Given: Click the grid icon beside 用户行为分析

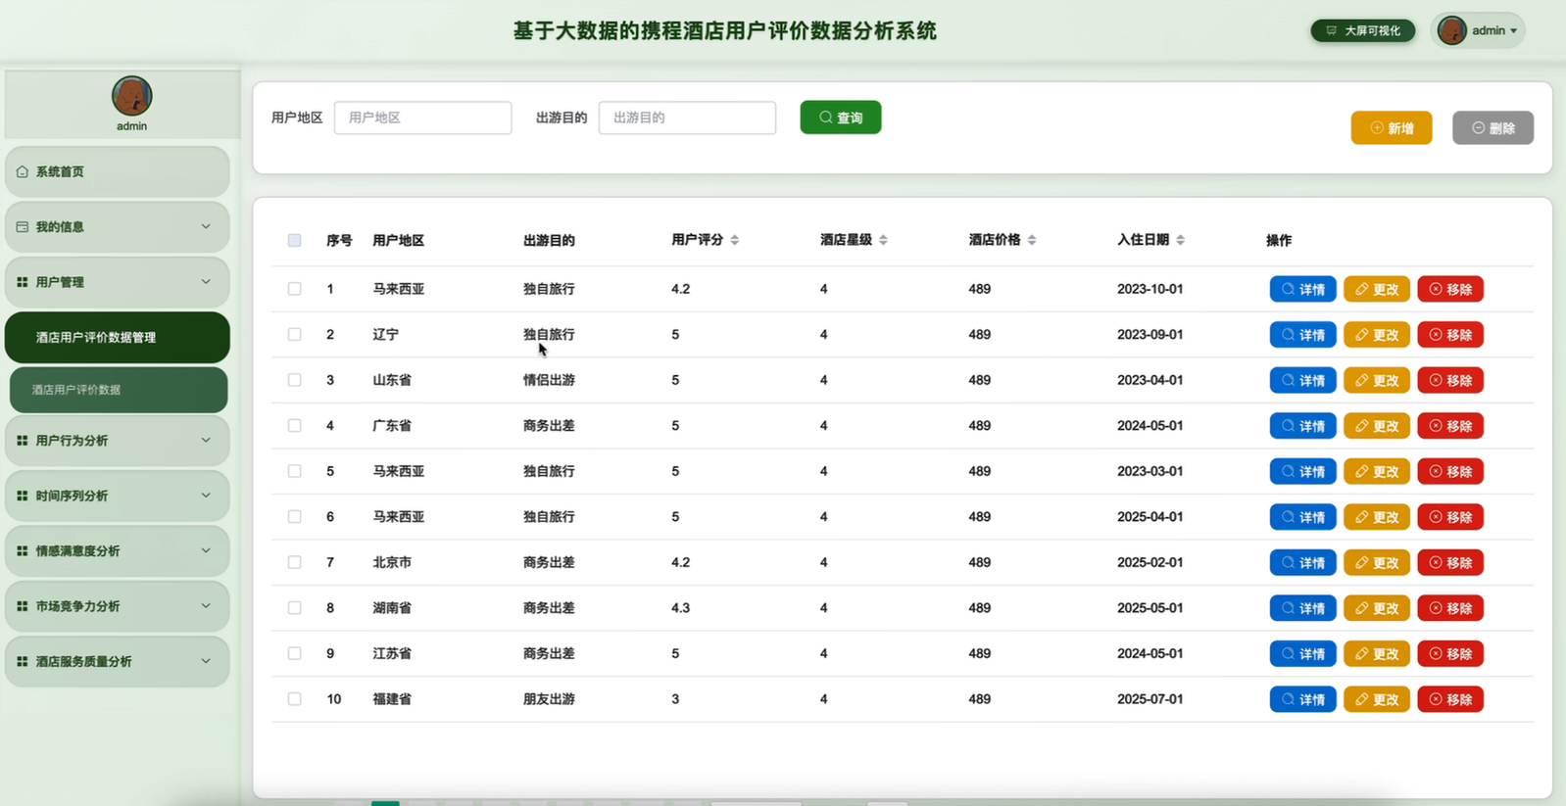Looking at the screenshot, I should point(23,441).
